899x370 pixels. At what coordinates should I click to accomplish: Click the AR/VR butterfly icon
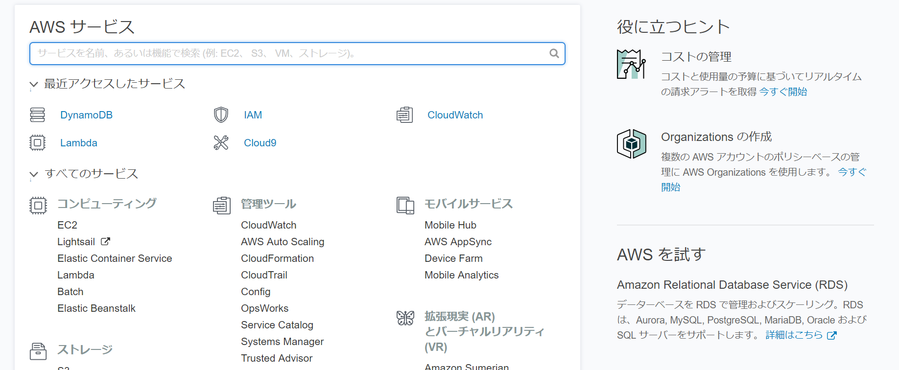(x=405, y=318)
